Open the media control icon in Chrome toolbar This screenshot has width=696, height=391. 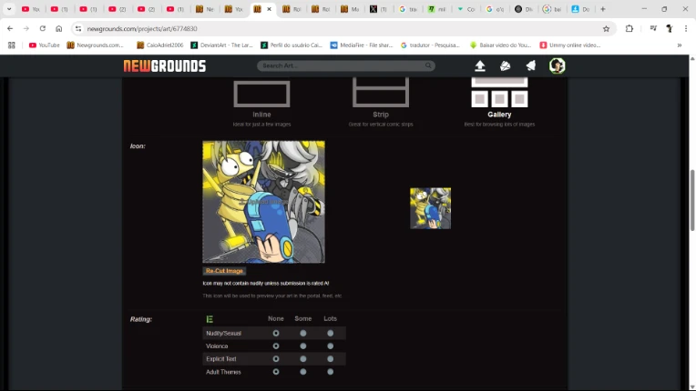(x=653, y=28)
